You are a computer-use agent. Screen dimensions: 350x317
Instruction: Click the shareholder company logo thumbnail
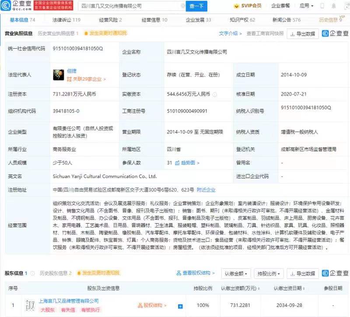[30, 305]
